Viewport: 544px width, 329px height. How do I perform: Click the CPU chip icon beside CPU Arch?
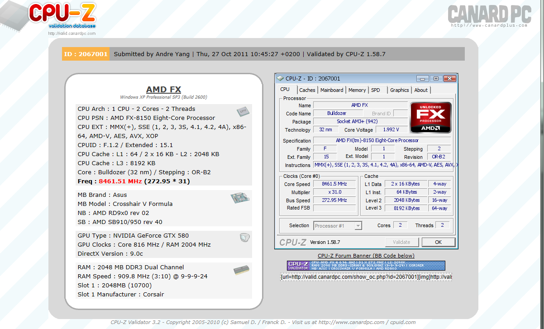[x=242, y=111]
